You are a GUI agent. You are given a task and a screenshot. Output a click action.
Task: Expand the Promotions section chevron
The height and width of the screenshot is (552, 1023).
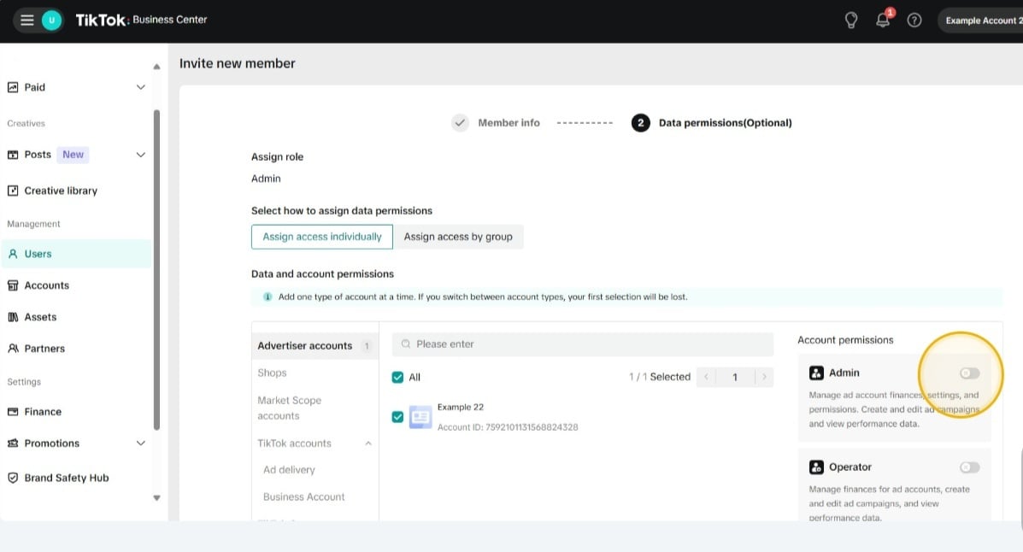coord(141,443)
